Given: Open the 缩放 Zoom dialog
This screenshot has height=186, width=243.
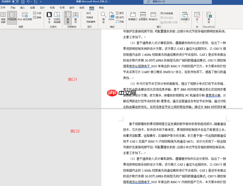Looking at the screenshot, I should (x=103, y=17).
